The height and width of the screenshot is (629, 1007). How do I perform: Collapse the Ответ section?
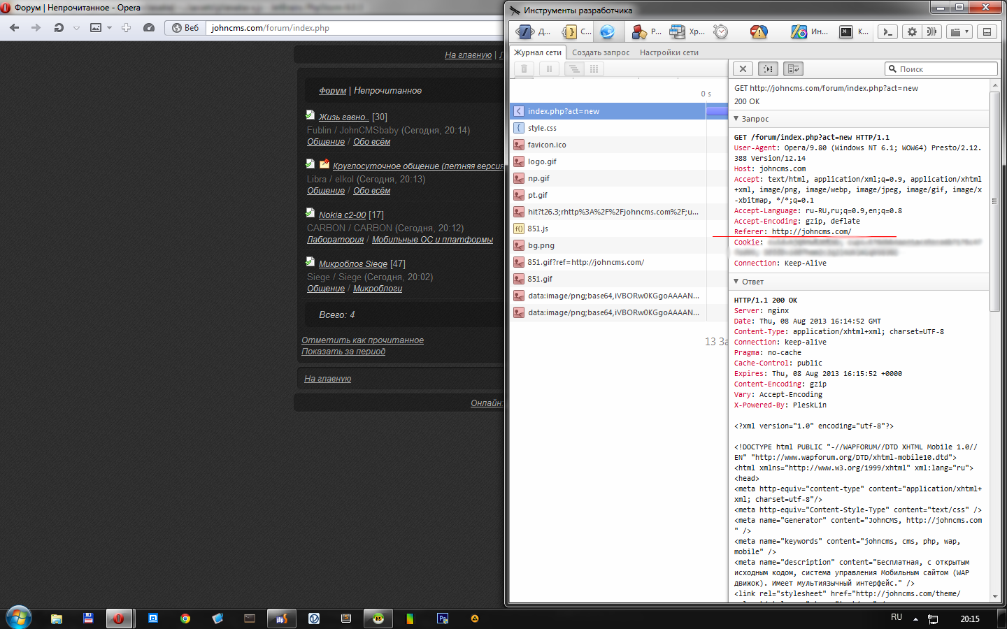736,282
